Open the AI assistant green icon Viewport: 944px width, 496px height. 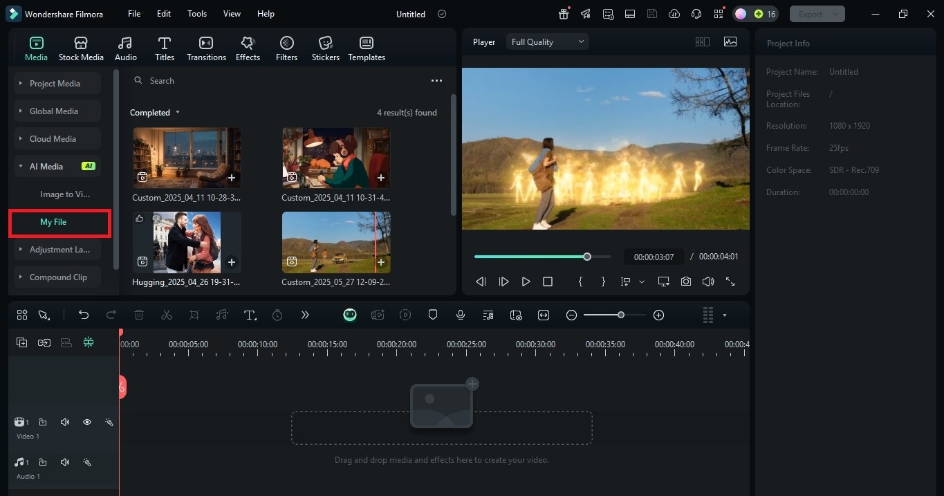pyautogui.click(x=350, y=315)
